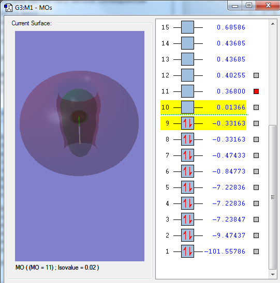Open the G3:M1 window system icon
The width and height of the screenshot is (280, 283).
(x=8, y=8)
